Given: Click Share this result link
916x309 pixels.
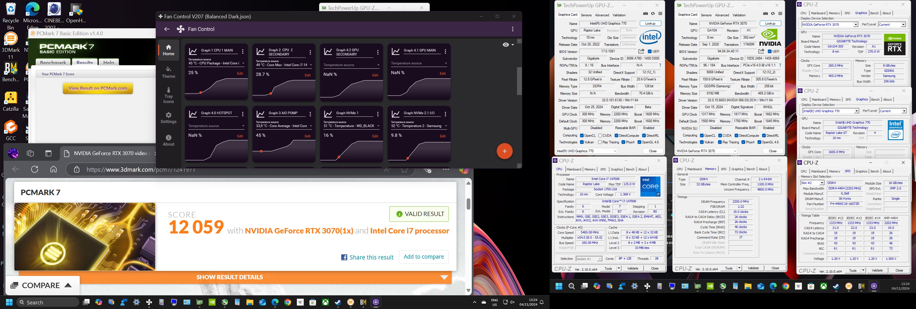Looking at the screenshot, I should point(367,257).
